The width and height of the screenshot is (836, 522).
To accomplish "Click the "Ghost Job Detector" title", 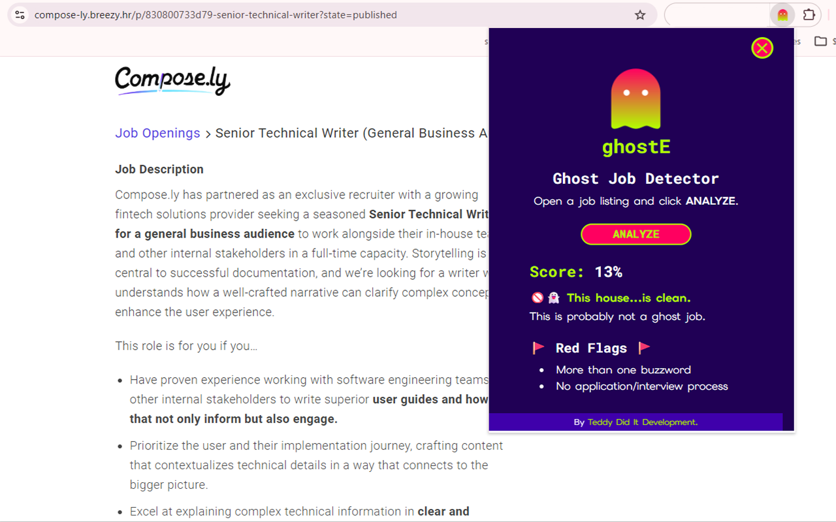I will (636, 179).
